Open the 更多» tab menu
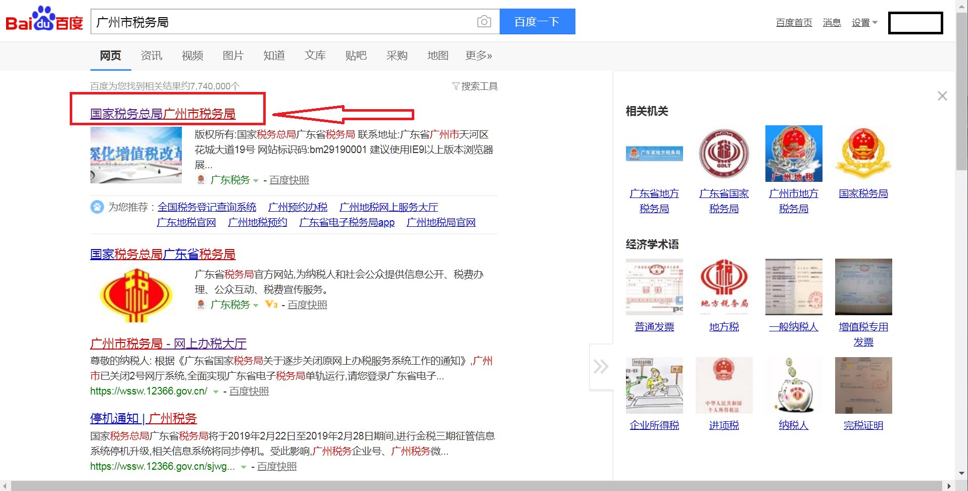 point(478,56)
